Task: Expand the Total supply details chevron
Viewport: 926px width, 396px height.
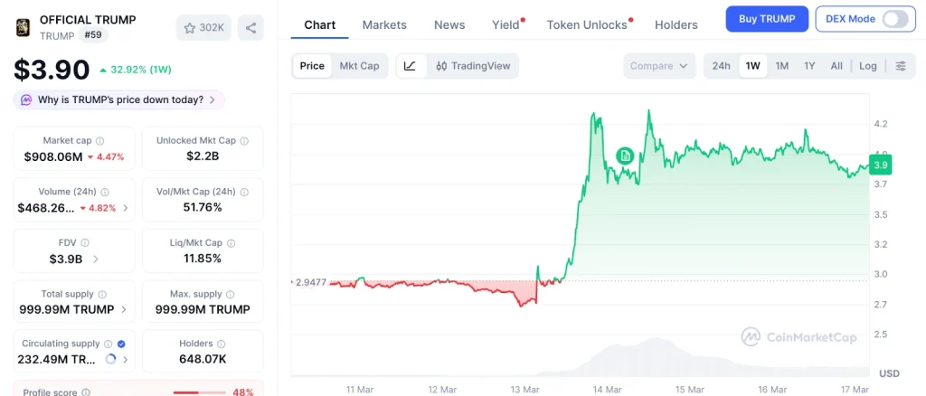Action: [125, 309]
